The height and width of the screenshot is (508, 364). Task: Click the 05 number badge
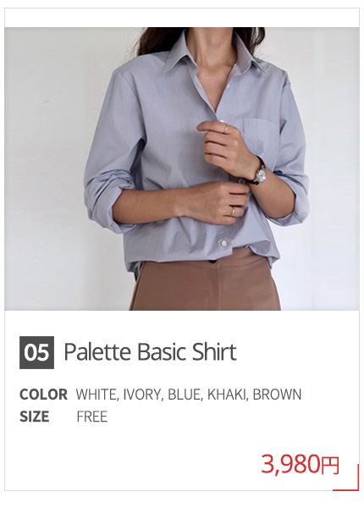tap(36, 352)
